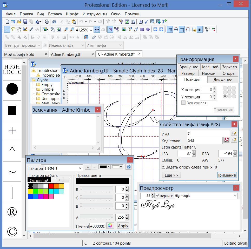Open the Без группировки dropdown
Viewport: 251px width, 249px height.
22,45
